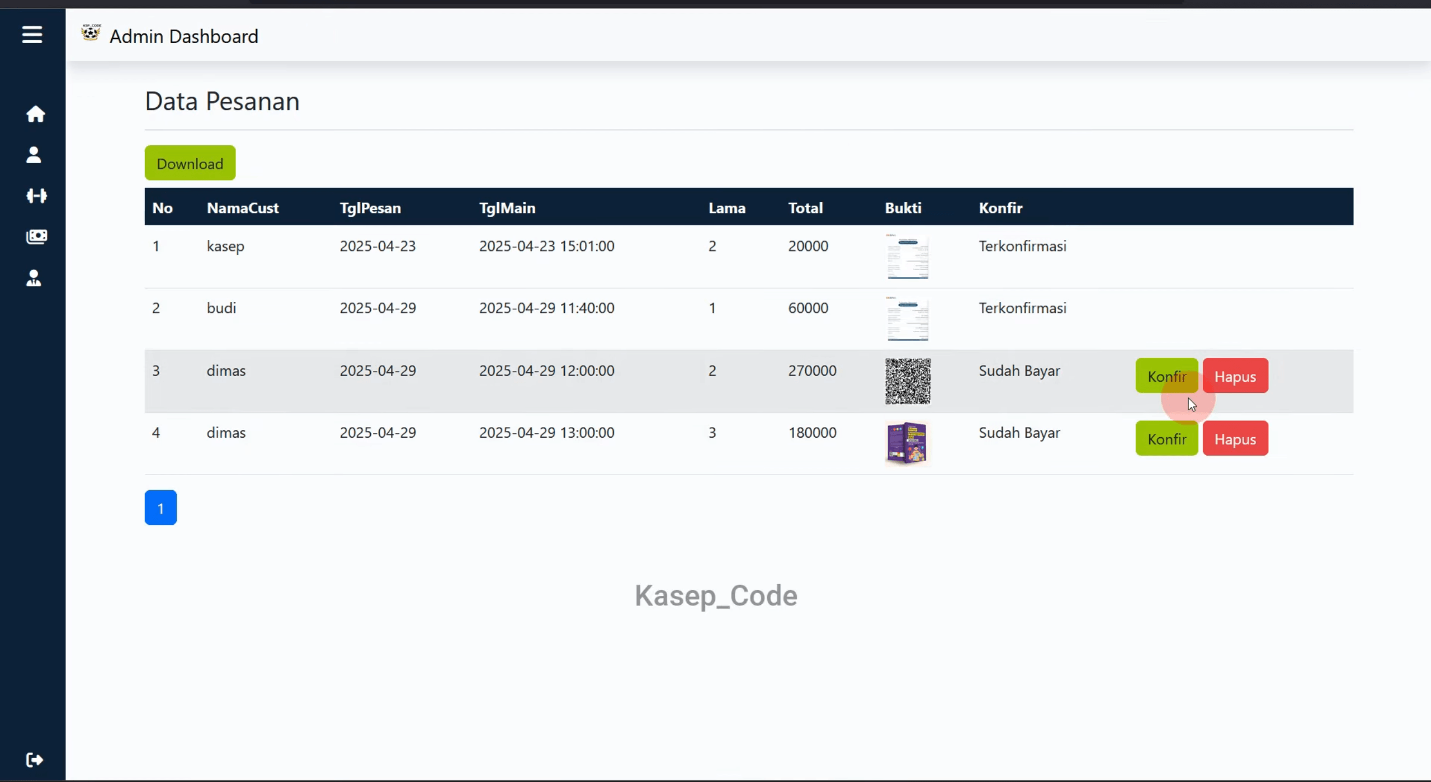Open kasep's payment proof thumbnail
The width and height of the screenshot is (1431, 782).
click(x=908, y=257)
